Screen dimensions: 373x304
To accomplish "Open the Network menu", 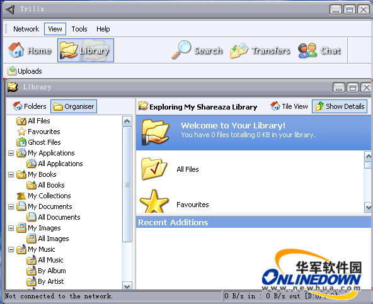I will (26, 29).
